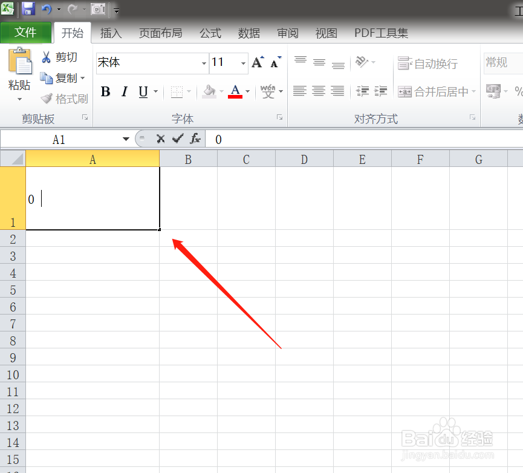This screenshot has width=523, height=473.
Task: Click the cell borders icon
Action: pyautogui.click(x=177, y=91)
